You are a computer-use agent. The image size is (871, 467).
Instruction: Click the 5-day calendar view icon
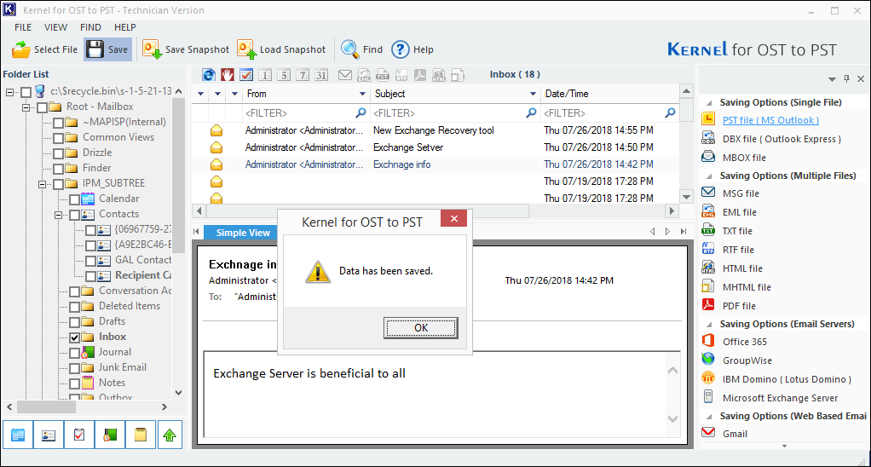pyautogui.click(x=284, y=75)
